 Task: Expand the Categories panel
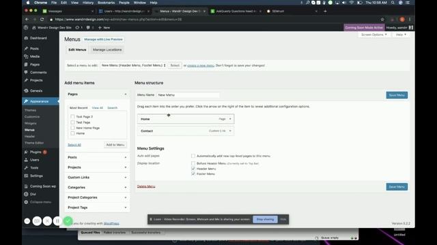pos(126,188)
